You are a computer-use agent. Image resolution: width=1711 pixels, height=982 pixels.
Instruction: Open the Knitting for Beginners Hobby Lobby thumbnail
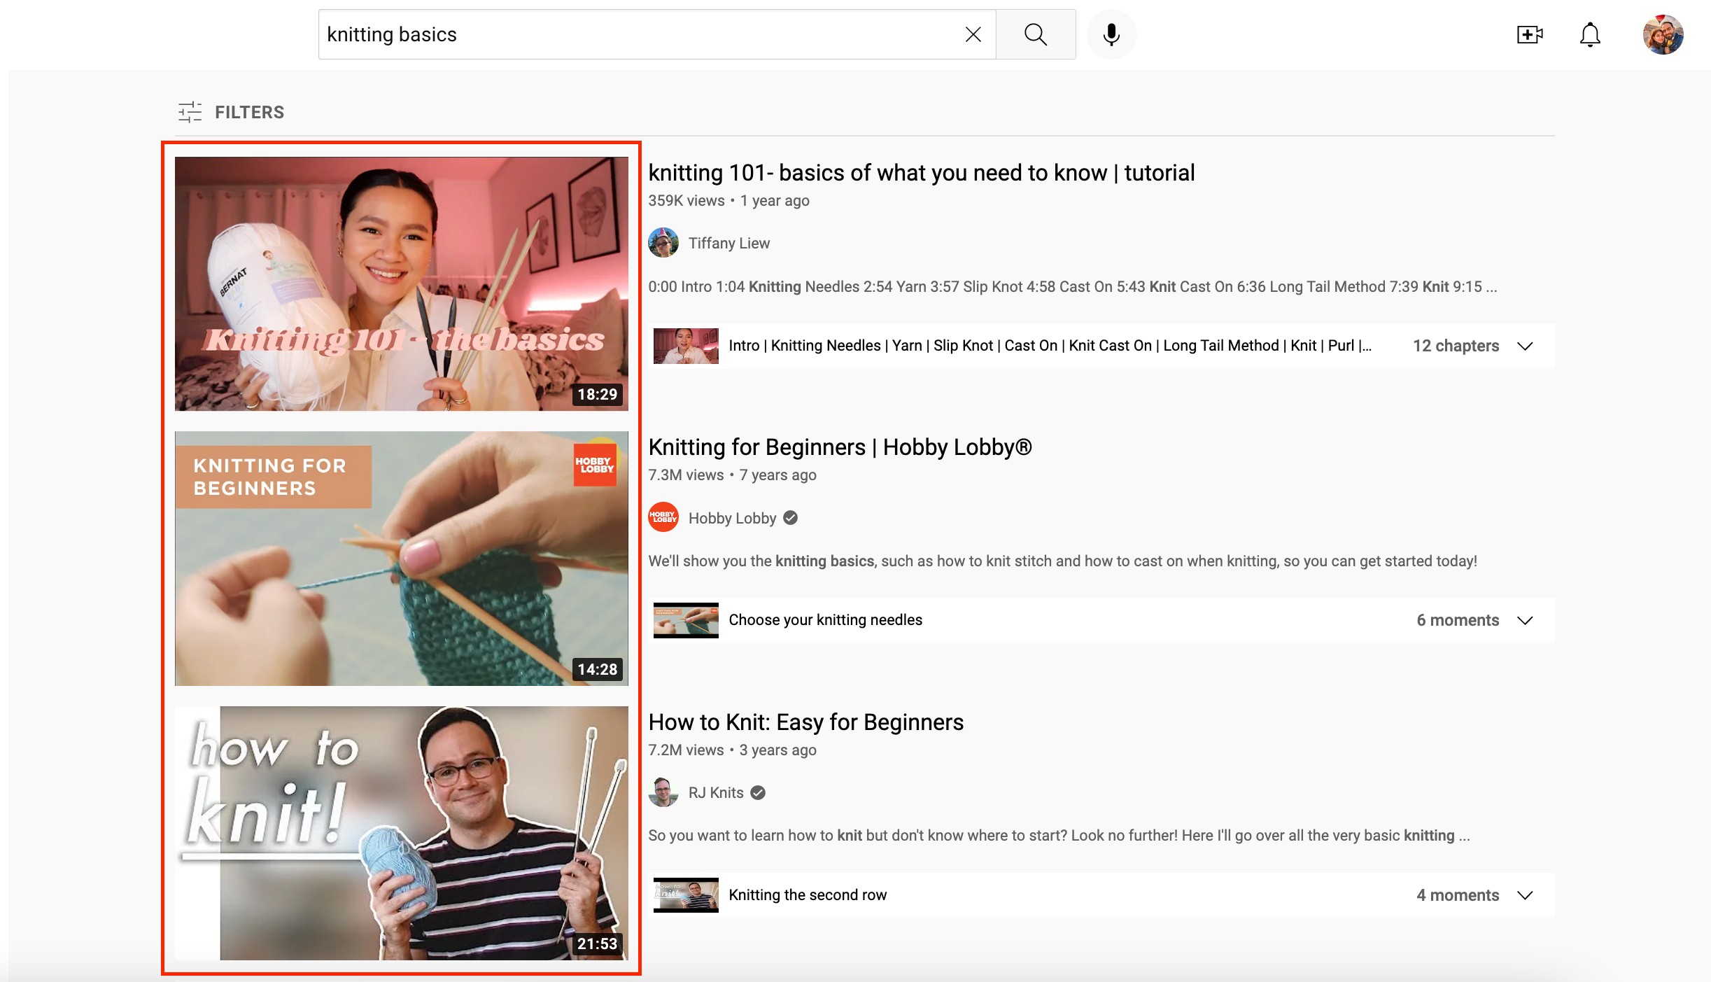click(402, 559)
